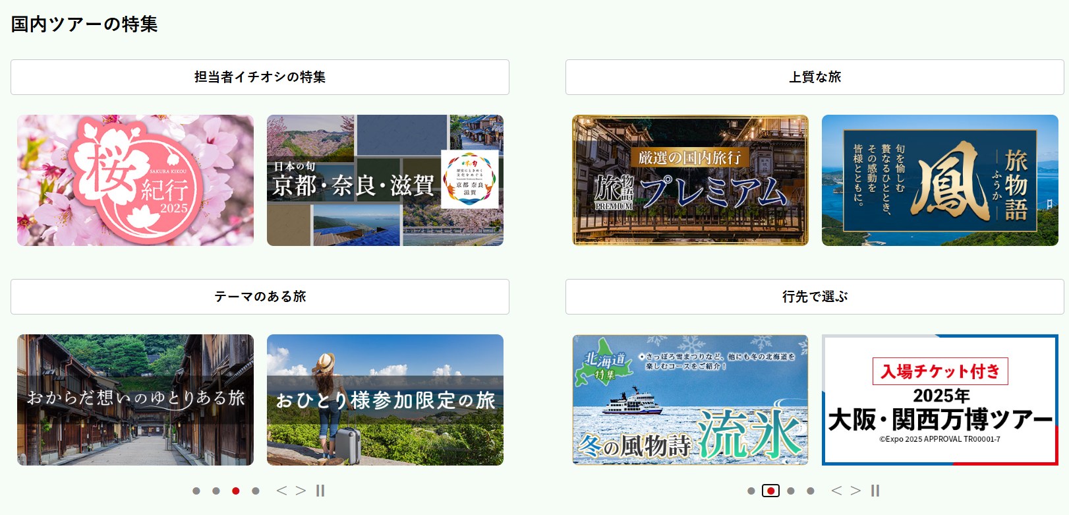Open 大阪・関西万博ツアー banner

pos(940,400)
